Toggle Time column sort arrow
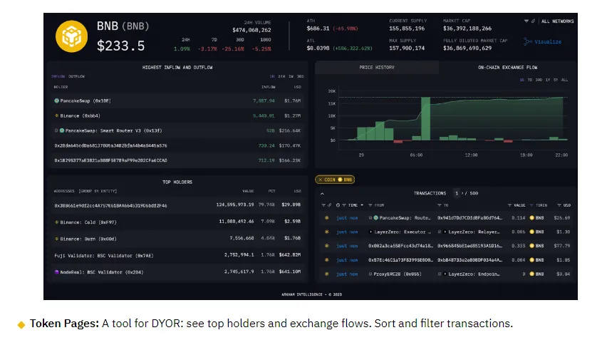Screen dimensions: 607x340 pyautogui.click(x=362, y=205)
